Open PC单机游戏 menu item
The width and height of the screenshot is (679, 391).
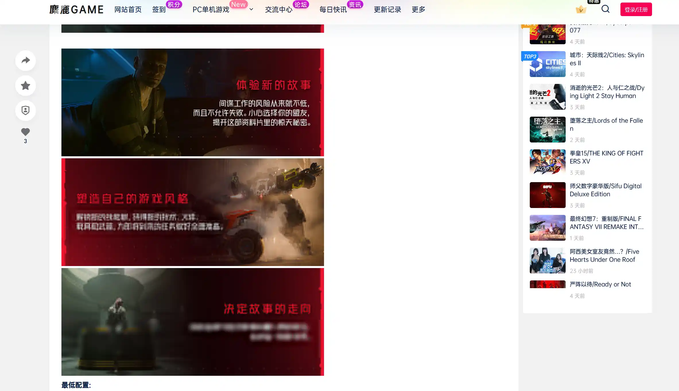point(211,9)
